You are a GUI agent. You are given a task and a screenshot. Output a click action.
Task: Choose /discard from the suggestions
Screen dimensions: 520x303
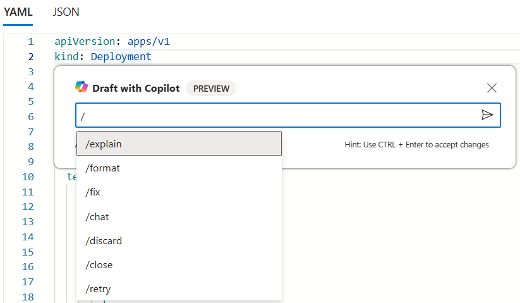pos(179,240)
